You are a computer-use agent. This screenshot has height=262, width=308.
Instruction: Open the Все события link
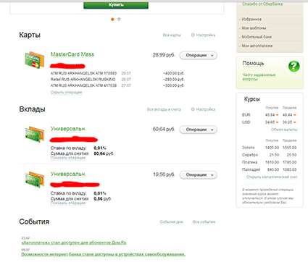(204, 221)
